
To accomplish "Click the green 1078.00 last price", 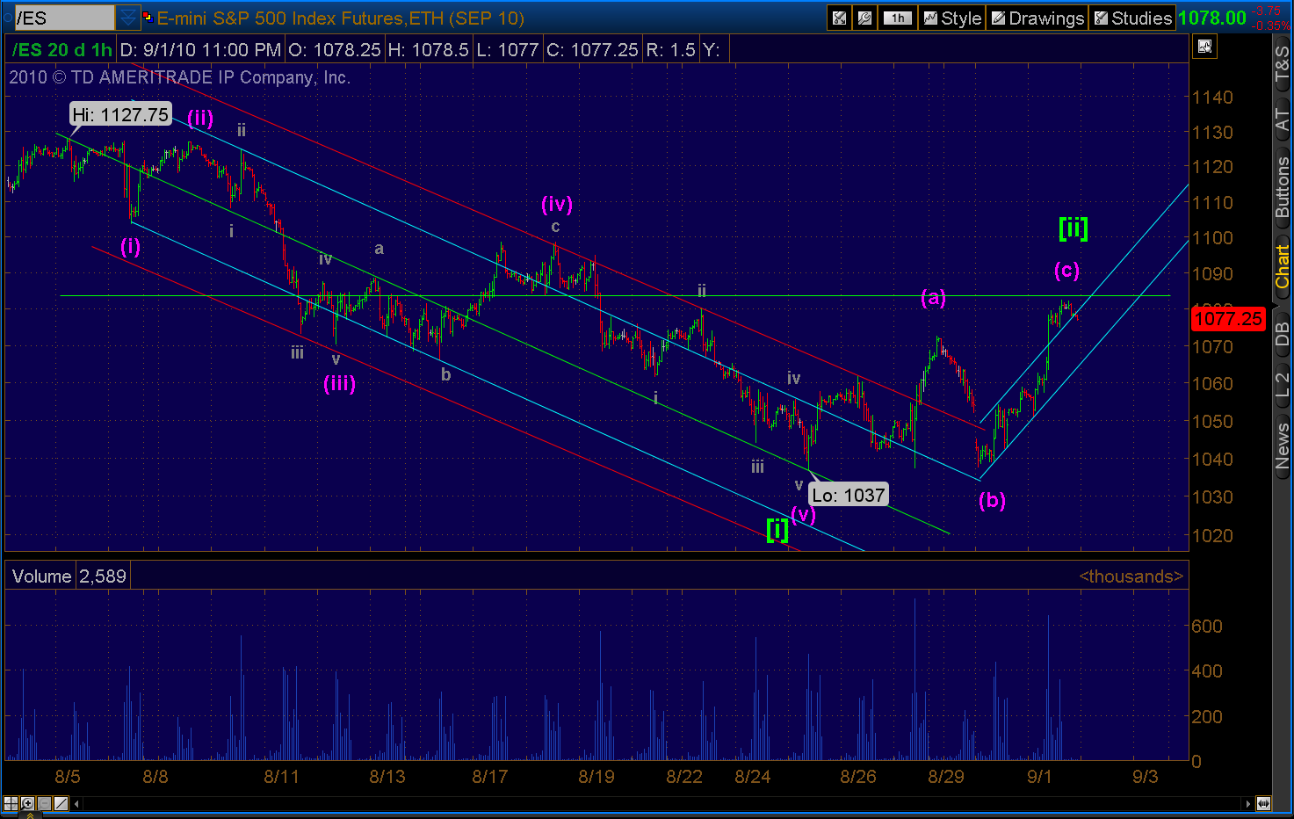I will (x=1212, y=18).
